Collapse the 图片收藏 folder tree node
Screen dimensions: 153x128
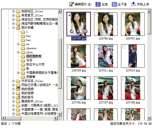pos(13,28)
